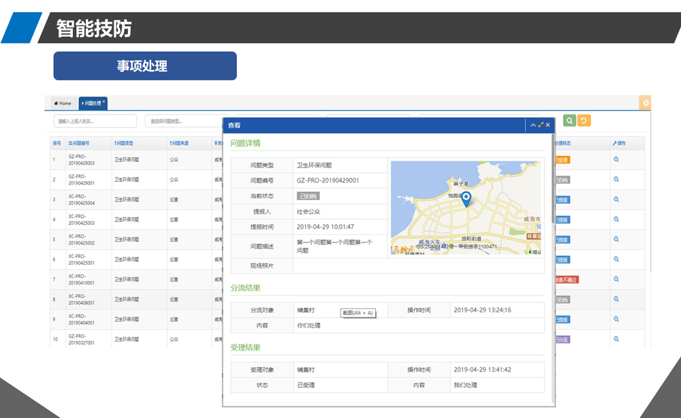
Task: Click the purple 已分流 status badge
Action: [562, 340]
